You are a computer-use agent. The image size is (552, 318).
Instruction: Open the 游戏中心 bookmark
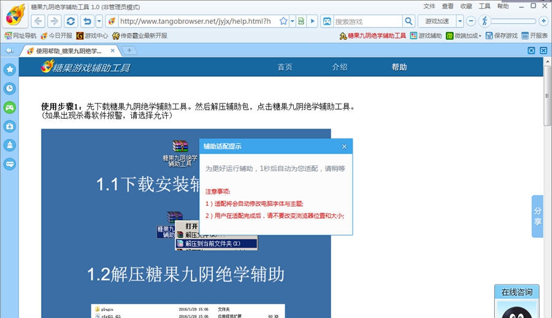92,36
